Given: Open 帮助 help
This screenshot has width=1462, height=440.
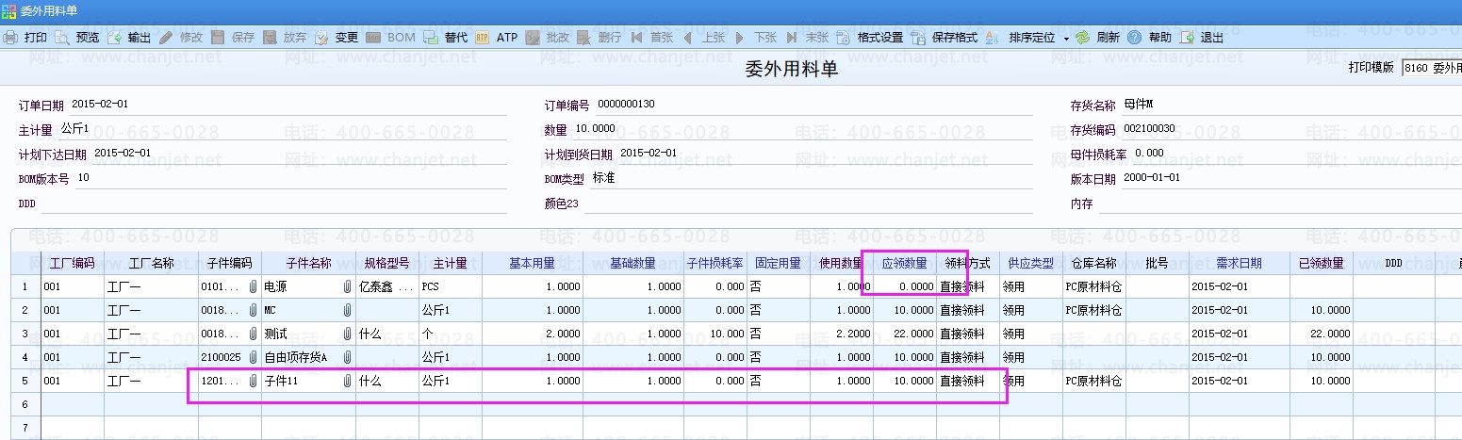Looking at the screenshot, I should coord(1135,38).
